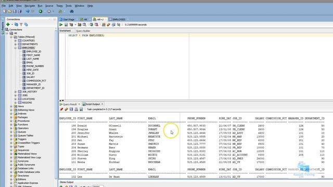Collapse the EMPLOYEES table node
This screenshot has height=187, width=333.
(16, 48)
